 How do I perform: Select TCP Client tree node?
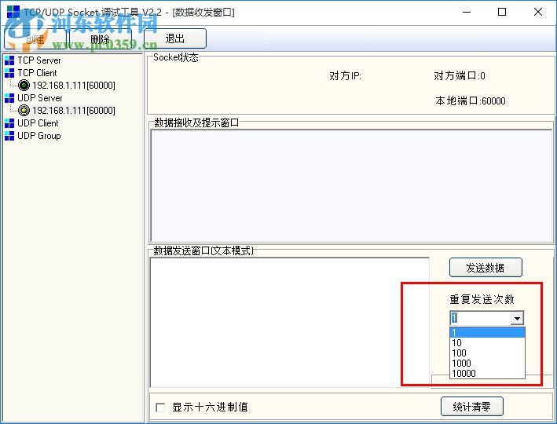click(x=37, y=73)
